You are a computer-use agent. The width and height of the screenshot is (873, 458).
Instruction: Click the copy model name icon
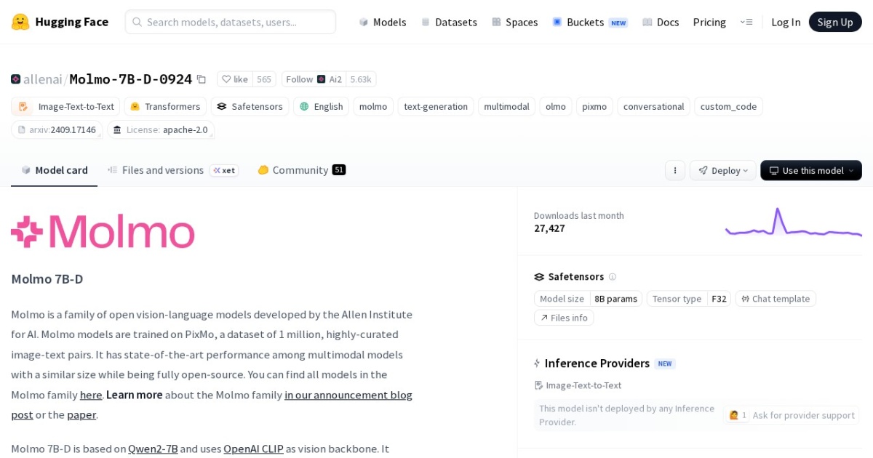(202, 79)
